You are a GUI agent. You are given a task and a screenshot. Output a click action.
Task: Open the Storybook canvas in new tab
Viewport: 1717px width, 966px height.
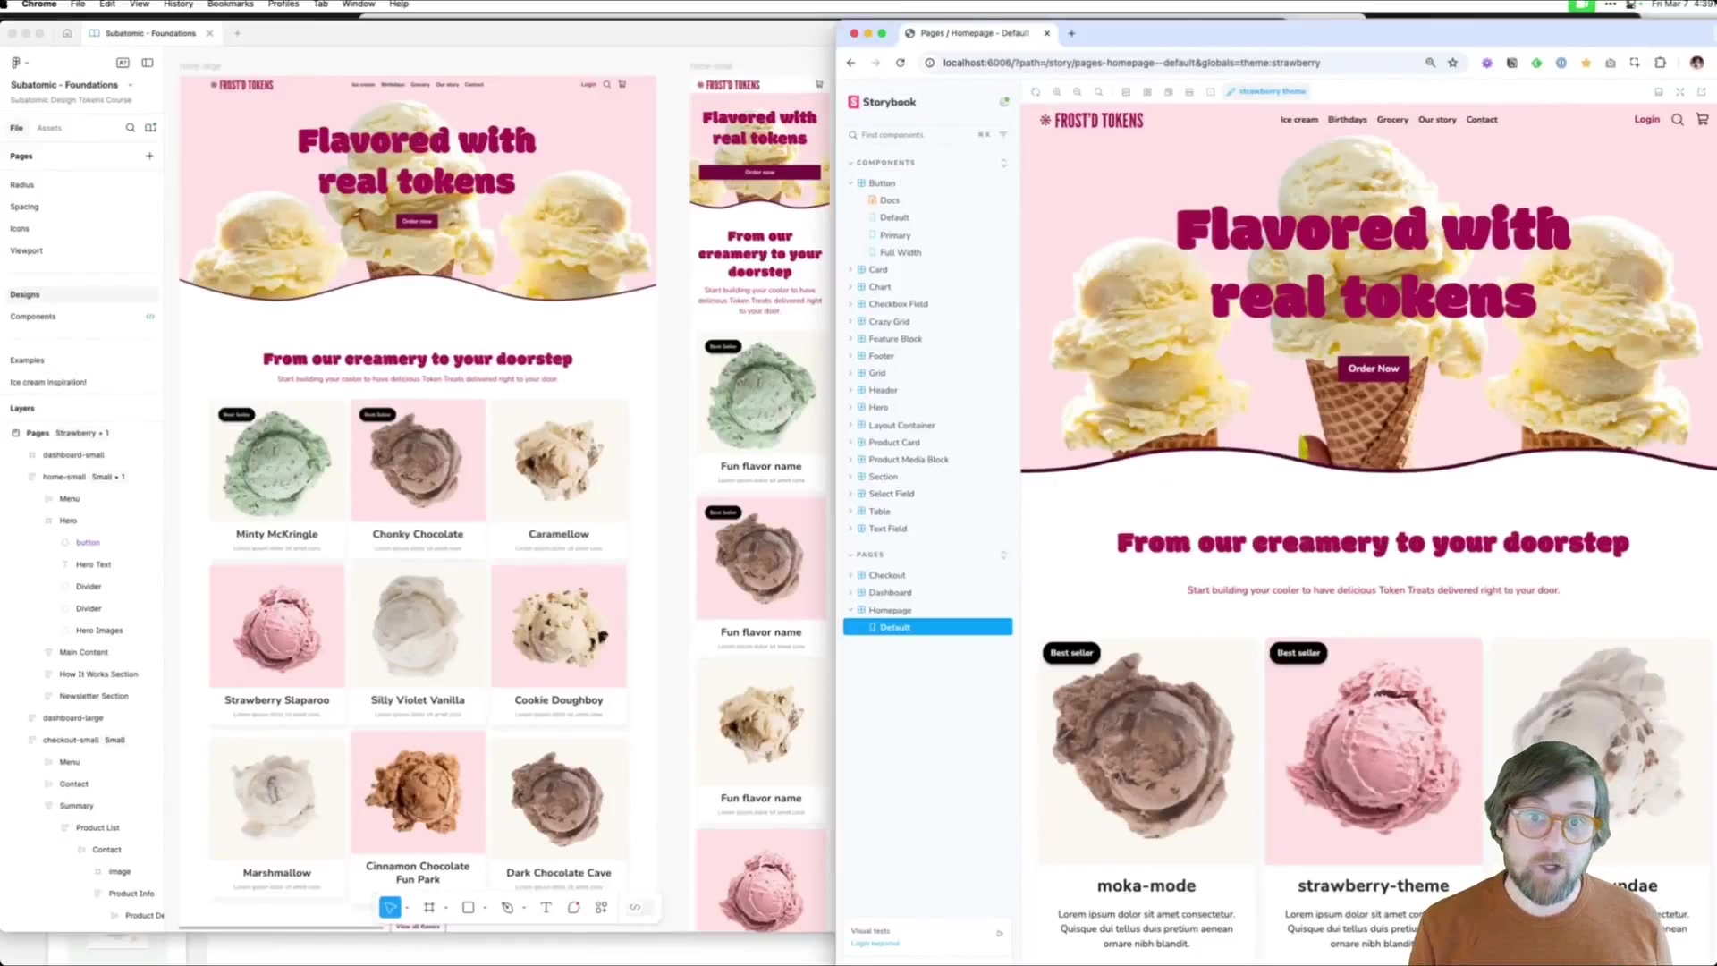tap(1701, 91)
